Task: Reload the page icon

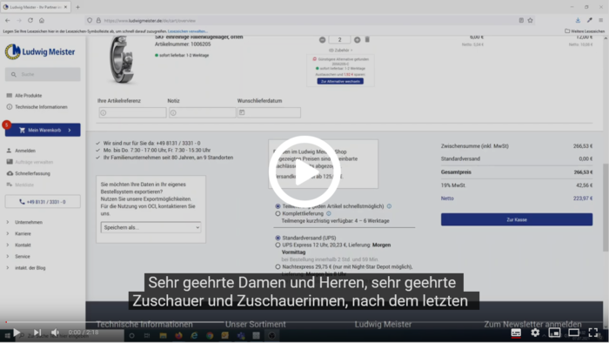Action: pyautogui.click(x=30, y=20)
